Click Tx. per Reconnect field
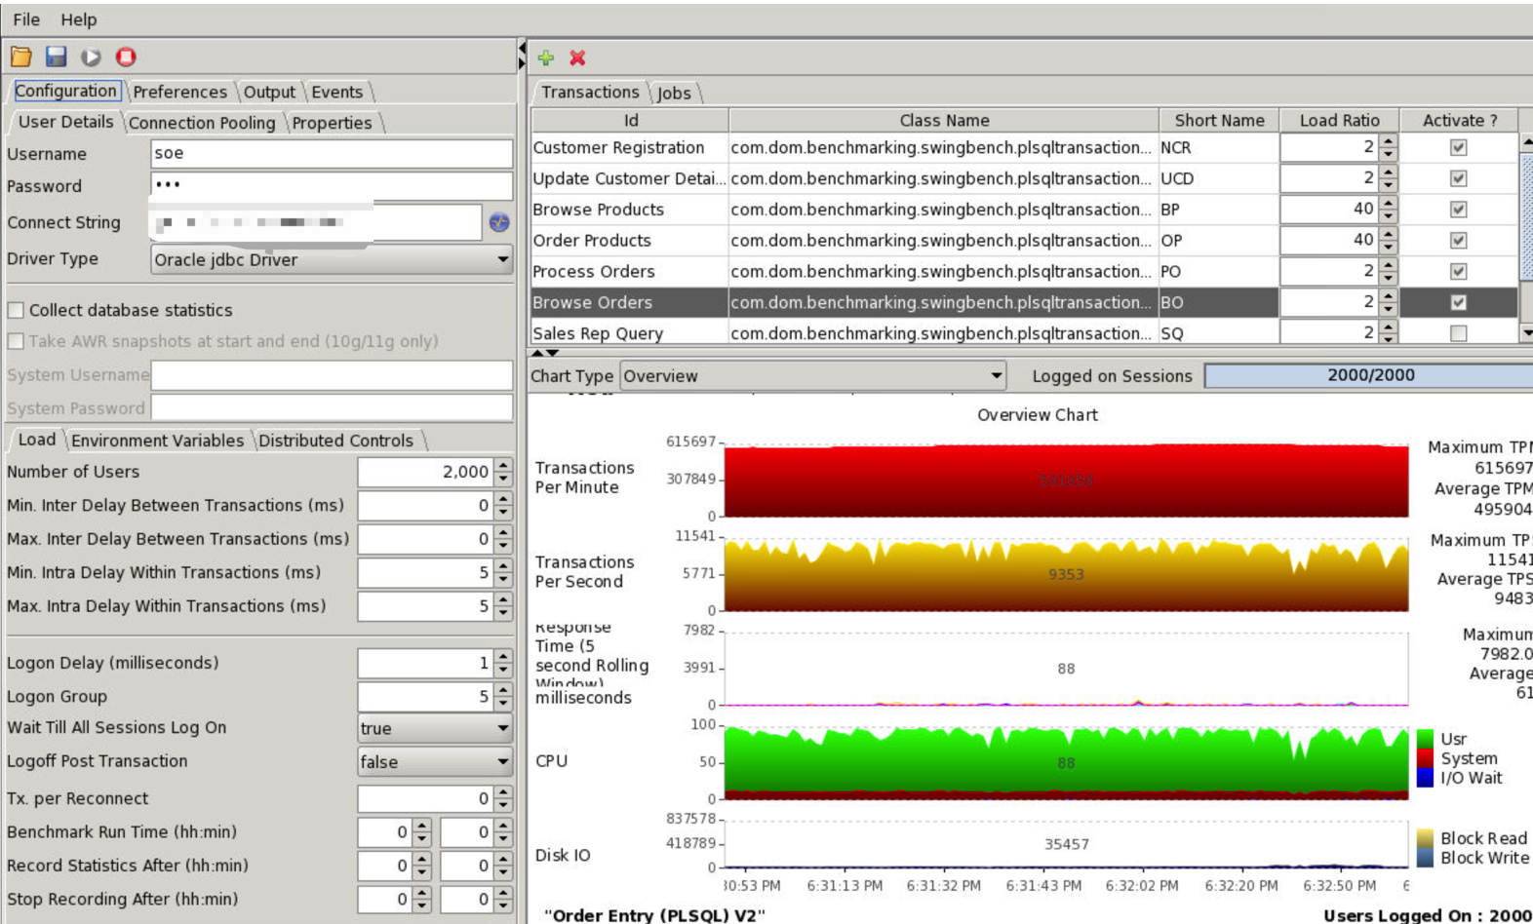1533x924 pixels. click(425, 798)
